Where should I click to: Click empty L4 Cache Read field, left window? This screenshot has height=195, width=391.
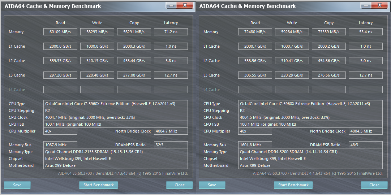click(x=60, y=90)
